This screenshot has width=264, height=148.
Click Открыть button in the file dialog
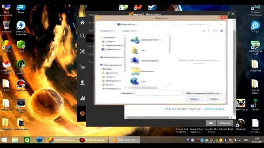tap(194, 99)
